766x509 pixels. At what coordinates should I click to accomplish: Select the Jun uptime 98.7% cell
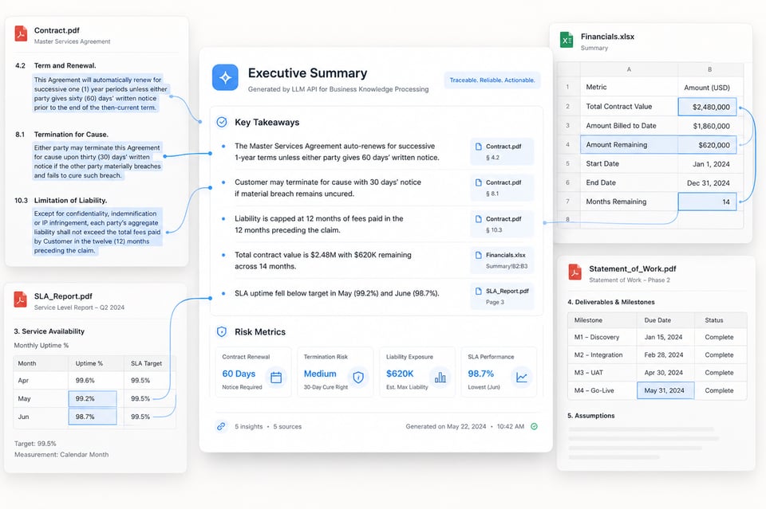(x=93, y=417)
